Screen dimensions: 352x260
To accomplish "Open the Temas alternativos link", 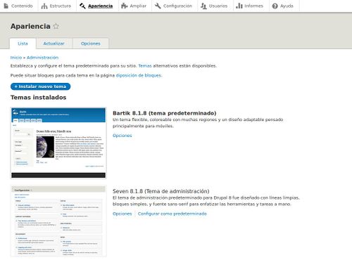I will pyautogui.click(x=145, y=66).
